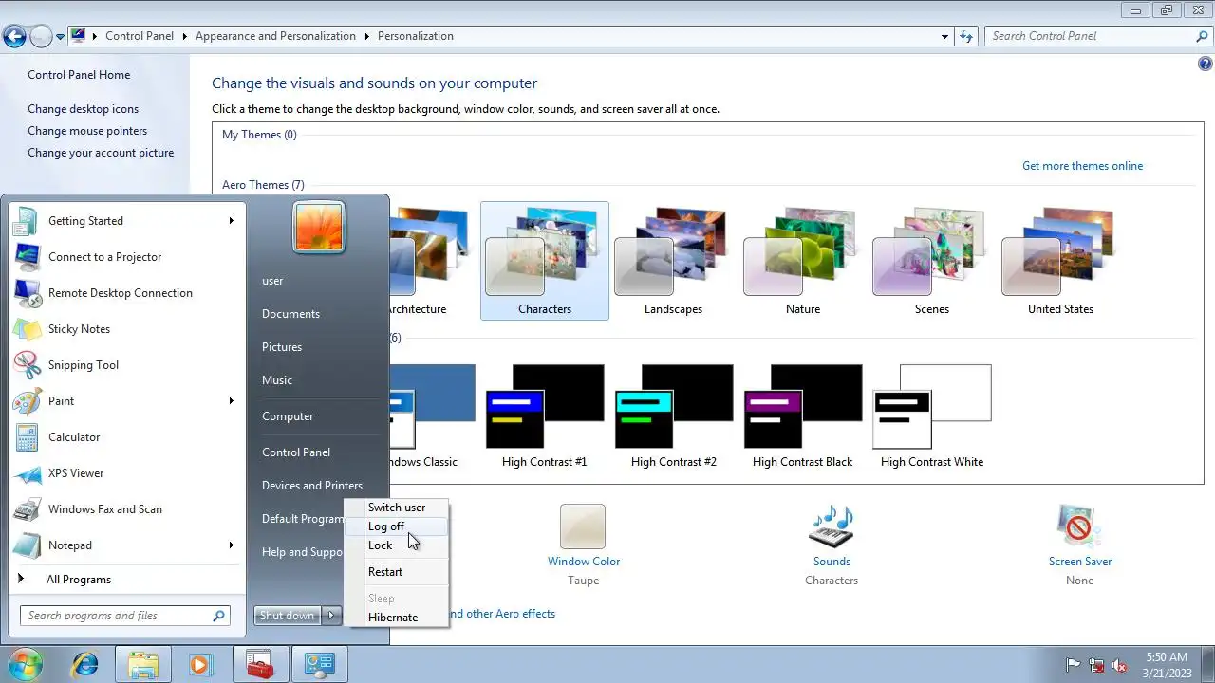
Task: Select Restart from the power menu
Action: [396, 572]
